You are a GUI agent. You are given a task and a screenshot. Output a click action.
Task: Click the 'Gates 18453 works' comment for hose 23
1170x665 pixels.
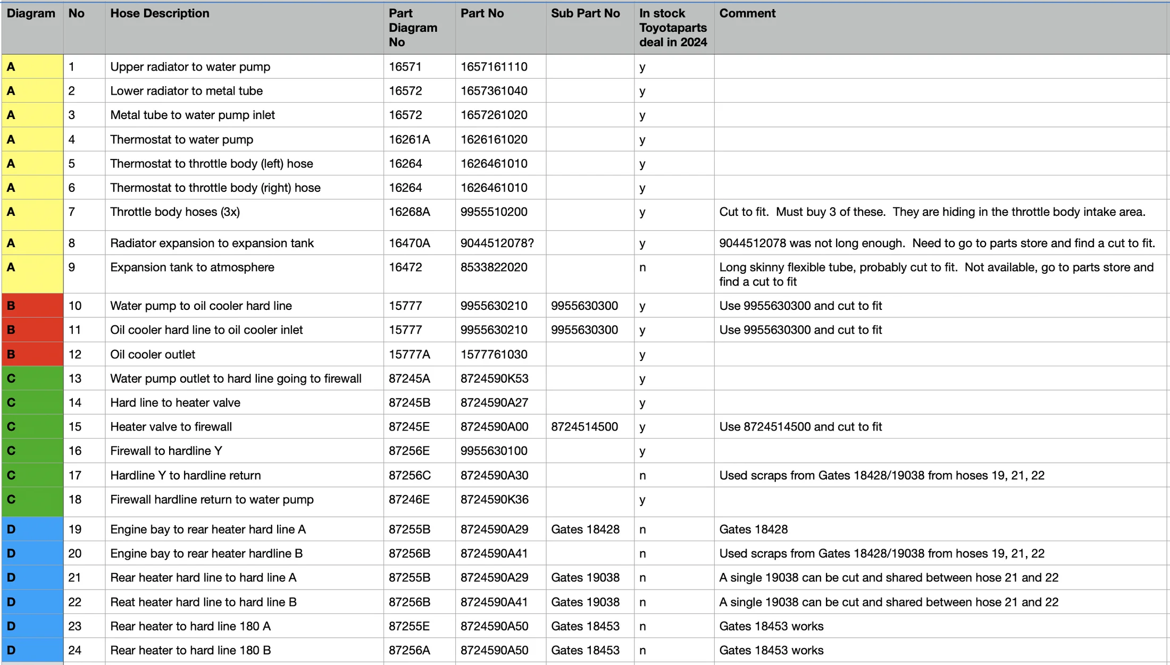click(771, 626)
